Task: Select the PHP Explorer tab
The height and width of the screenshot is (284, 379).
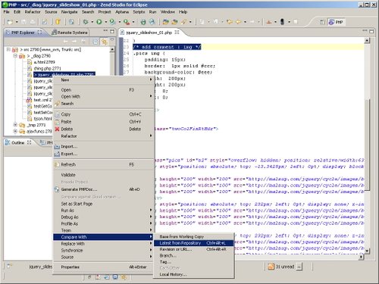Action: pyautogui.click(x=23, y=33)
